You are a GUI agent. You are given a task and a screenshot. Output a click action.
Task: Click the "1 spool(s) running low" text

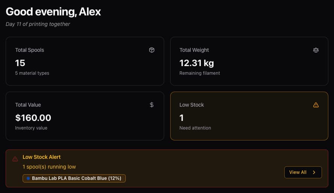click(x=49, y=167)
